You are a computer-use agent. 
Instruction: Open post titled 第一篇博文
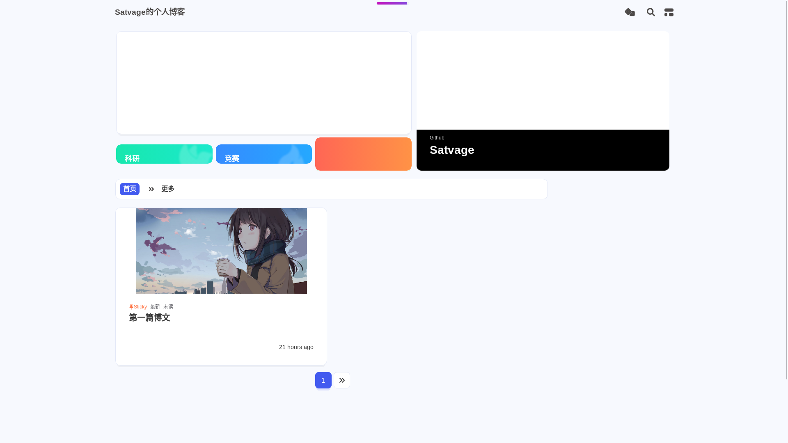[149, 317]
